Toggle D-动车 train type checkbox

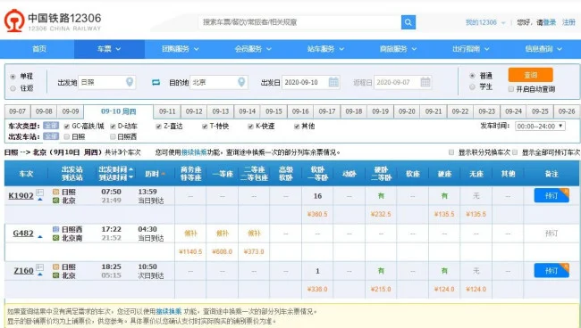(113, 127)
